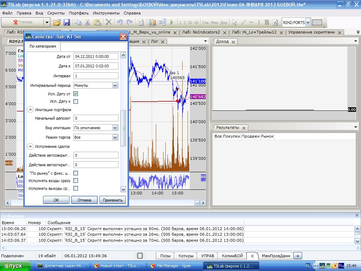Open the 'Режим торгов' dropdown
The height and width of the screenshot is (271, 361).
click(115, 137)
